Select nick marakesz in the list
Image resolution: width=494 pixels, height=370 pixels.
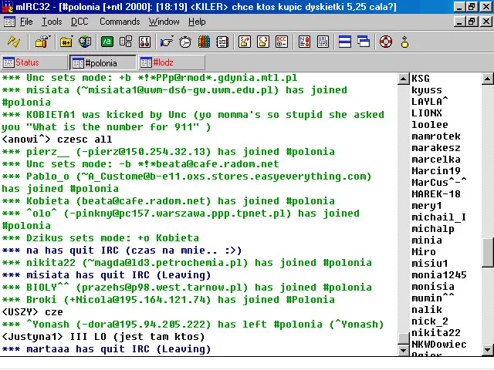tap(435, 148)
